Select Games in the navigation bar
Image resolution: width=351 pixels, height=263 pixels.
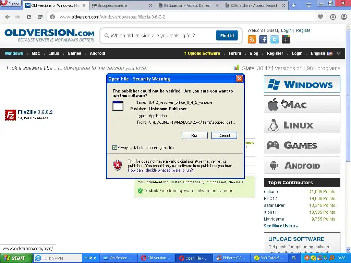(x=74, y=53)
